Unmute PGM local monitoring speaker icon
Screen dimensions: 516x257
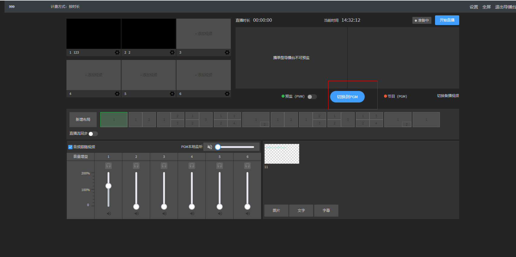coord(210,147)
